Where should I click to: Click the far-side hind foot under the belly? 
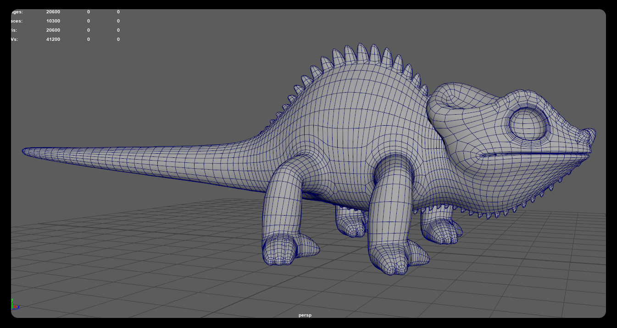pyautogui.click(x=351, y=225)
